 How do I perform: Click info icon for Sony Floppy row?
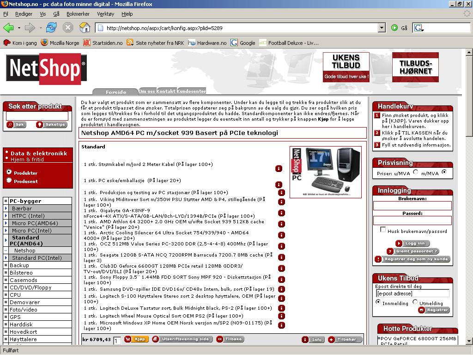click(x=281, y=280)
